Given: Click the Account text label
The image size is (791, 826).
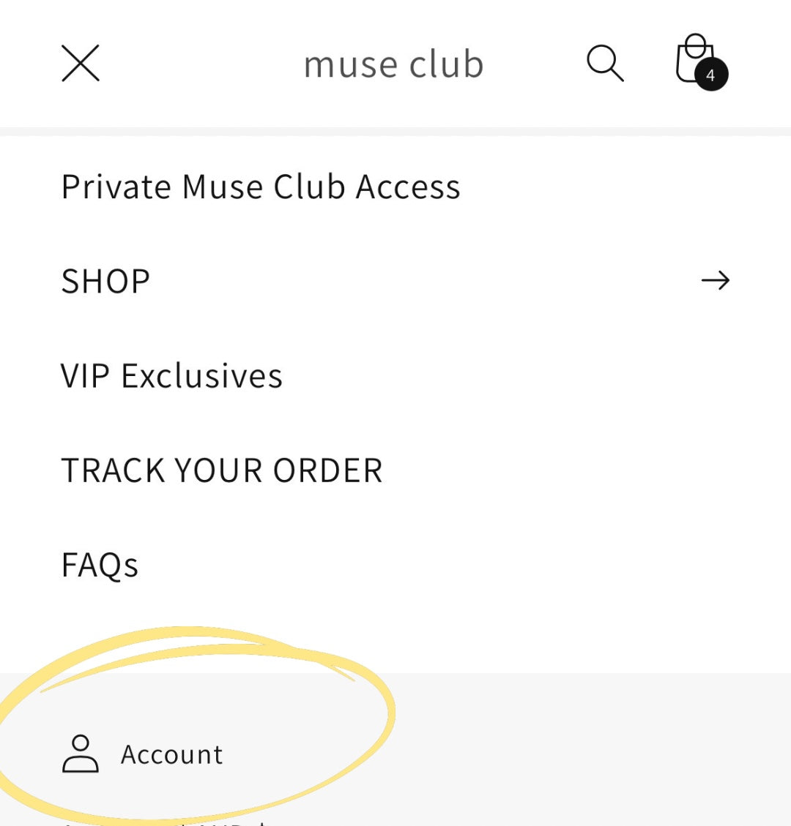Looking at the screenshot, I should coord(171,754).
